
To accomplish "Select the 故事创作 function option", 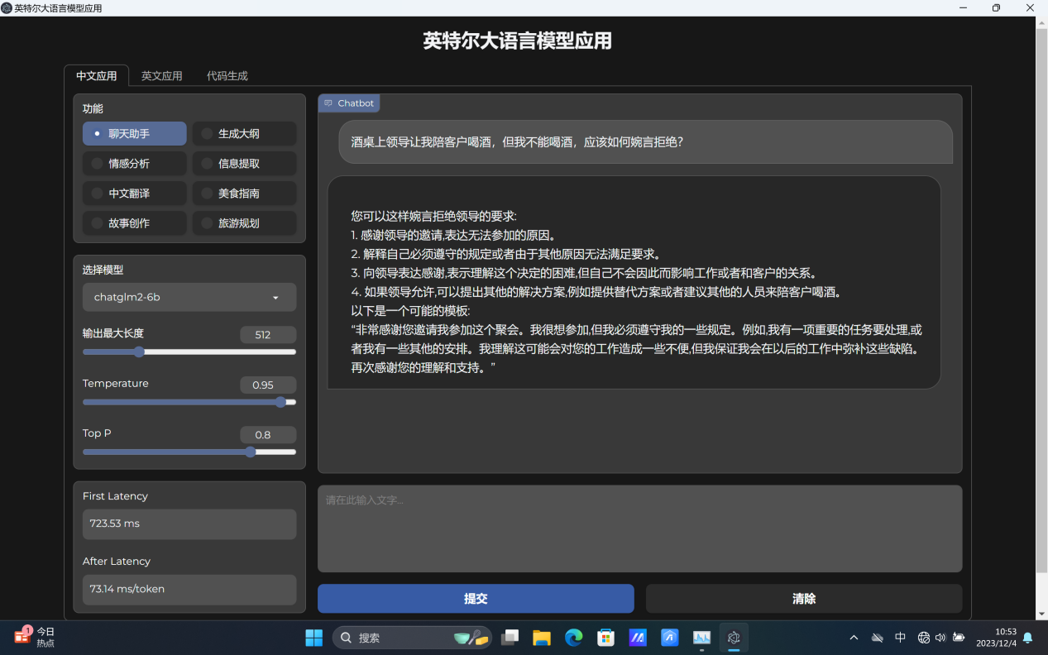I will (135, 223).
